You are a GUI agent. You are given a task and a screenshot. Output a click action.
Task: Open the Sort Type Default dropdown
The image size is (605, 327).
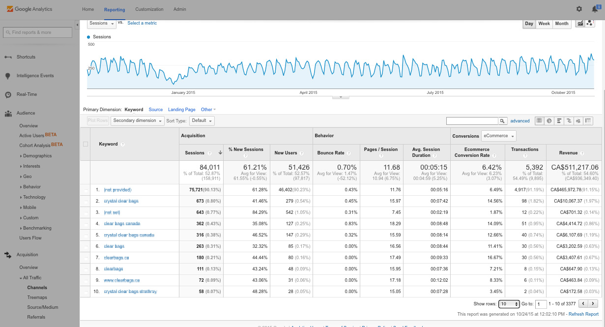click(x=202, y=120)
